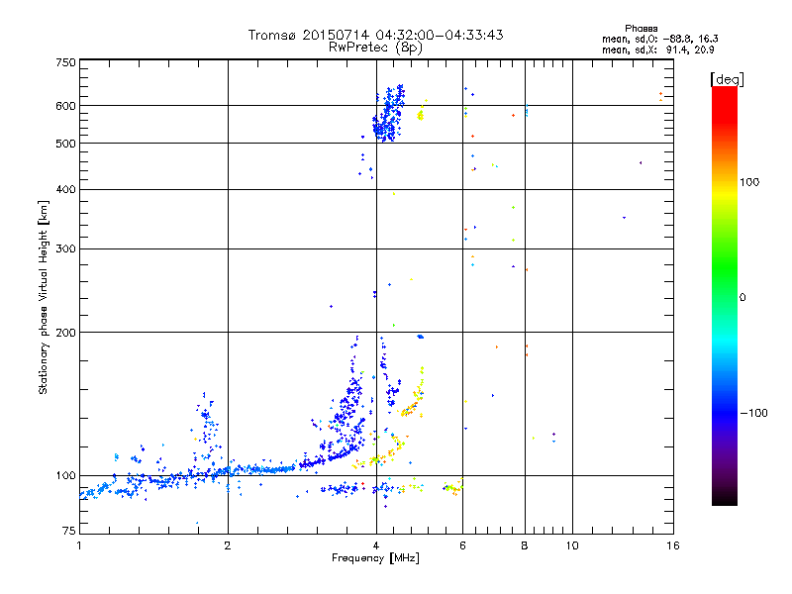Click the blue E-layer trace between 2 and 3 MHz
Screen dimensions: 792x594
point(262,469)
